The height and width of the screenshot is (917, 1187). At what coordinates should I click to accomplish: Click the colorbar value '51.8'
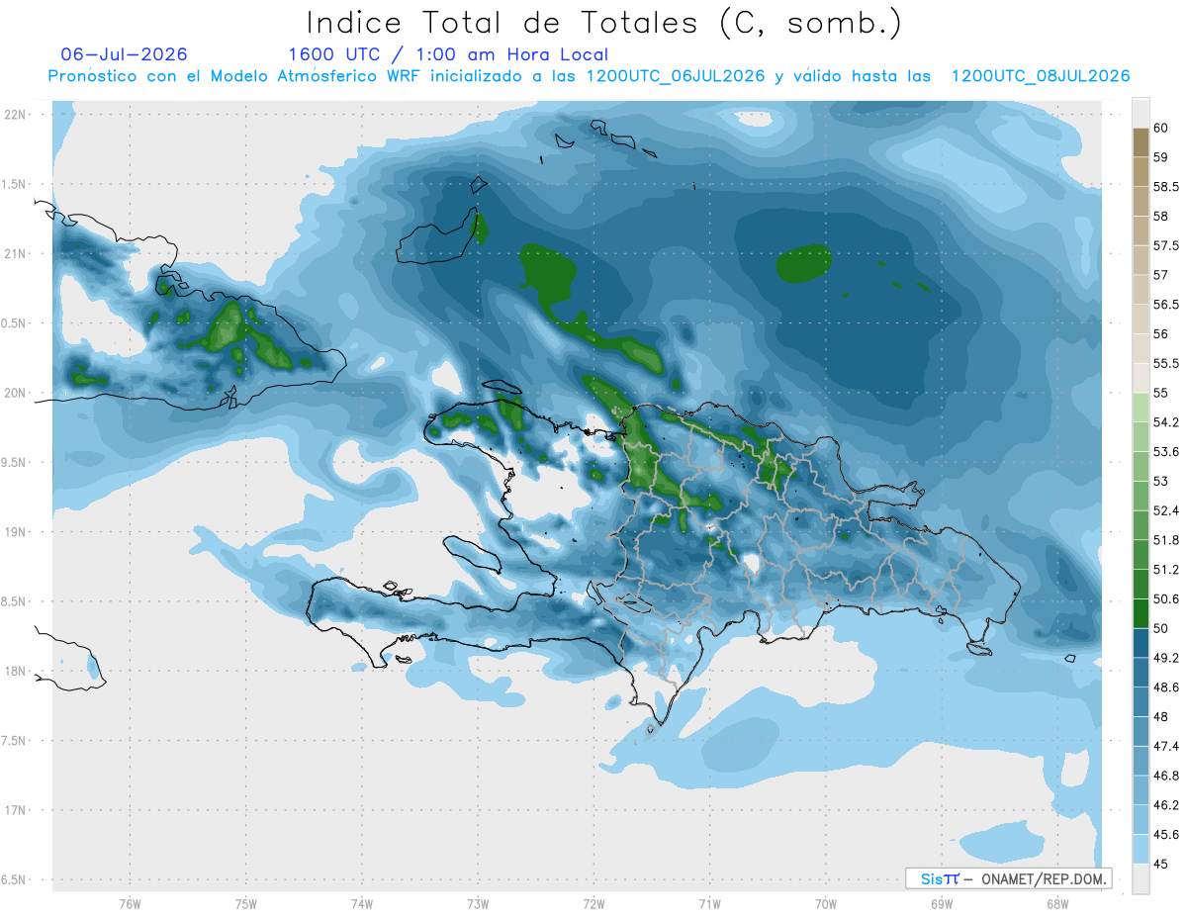tap(1166, 540)
